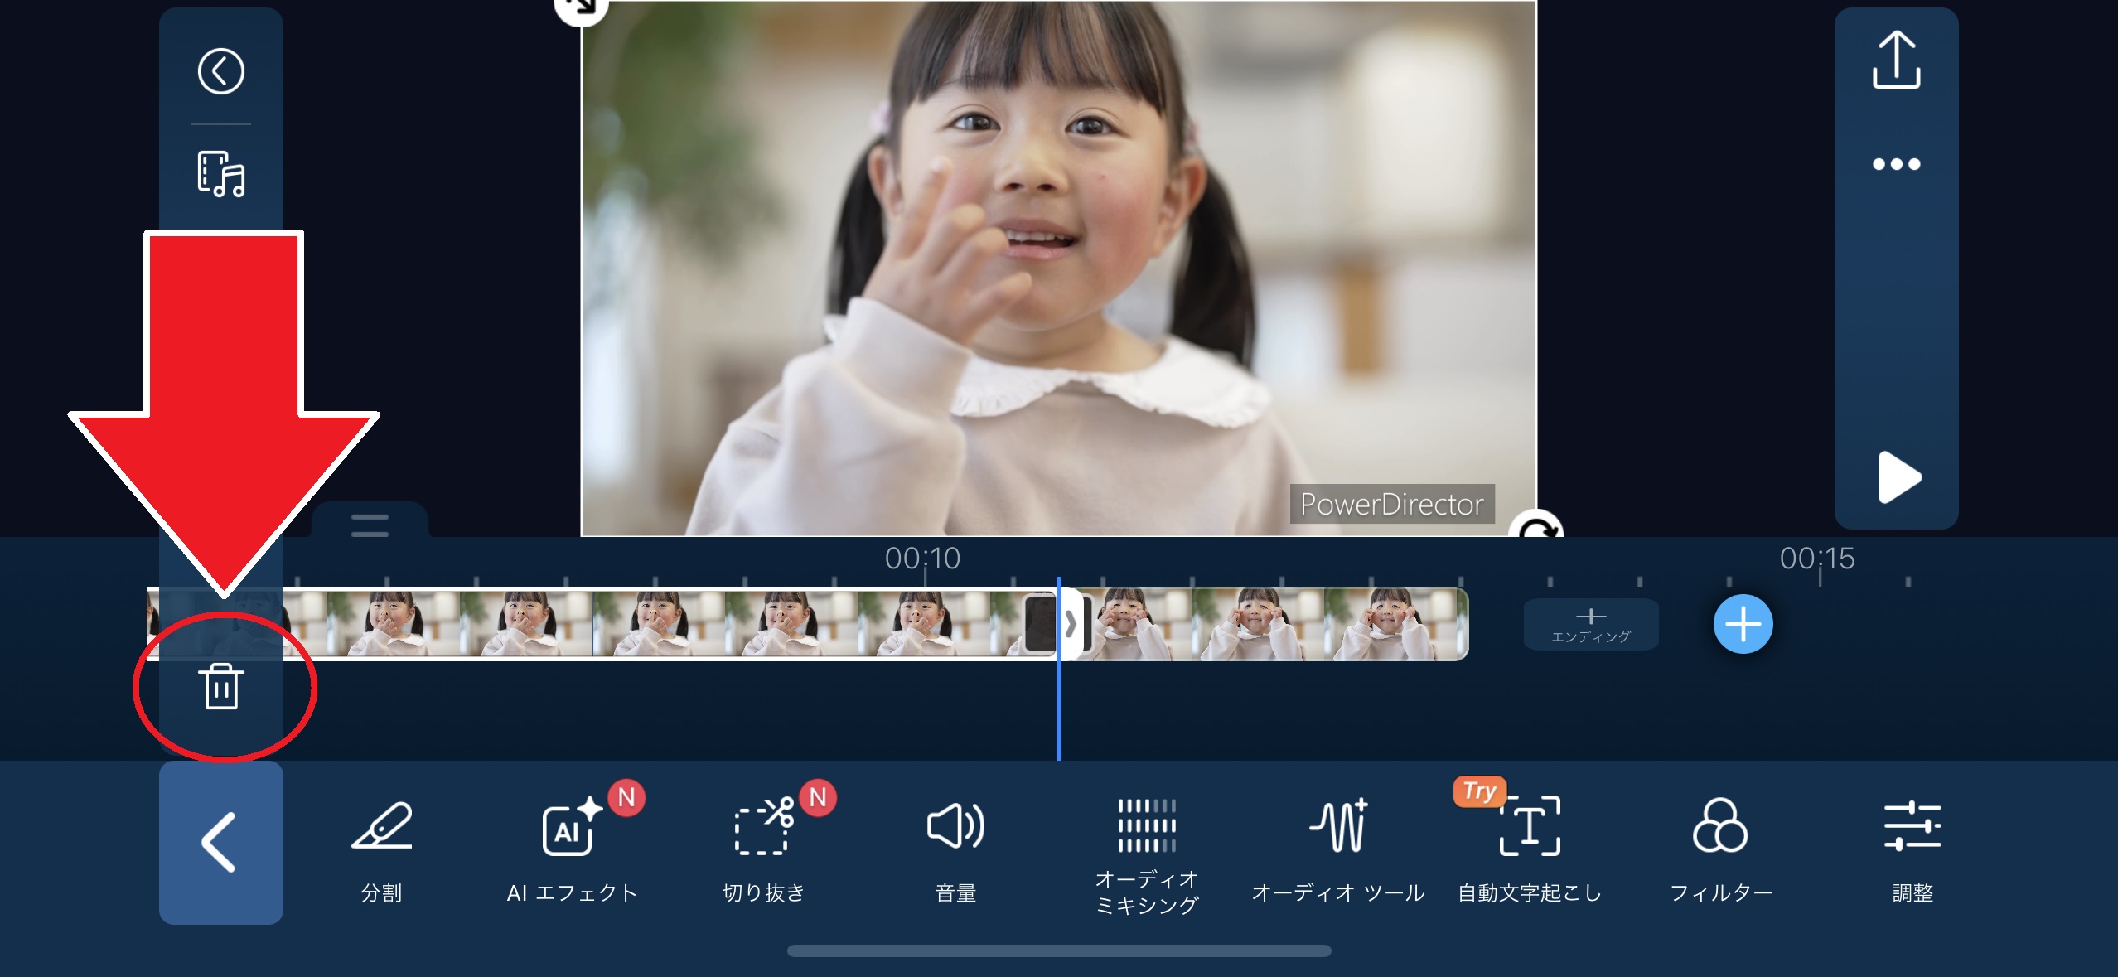Select the second clip in the timeline
Viewport: 2118px width, 977px height.
tap(1268, 624)
